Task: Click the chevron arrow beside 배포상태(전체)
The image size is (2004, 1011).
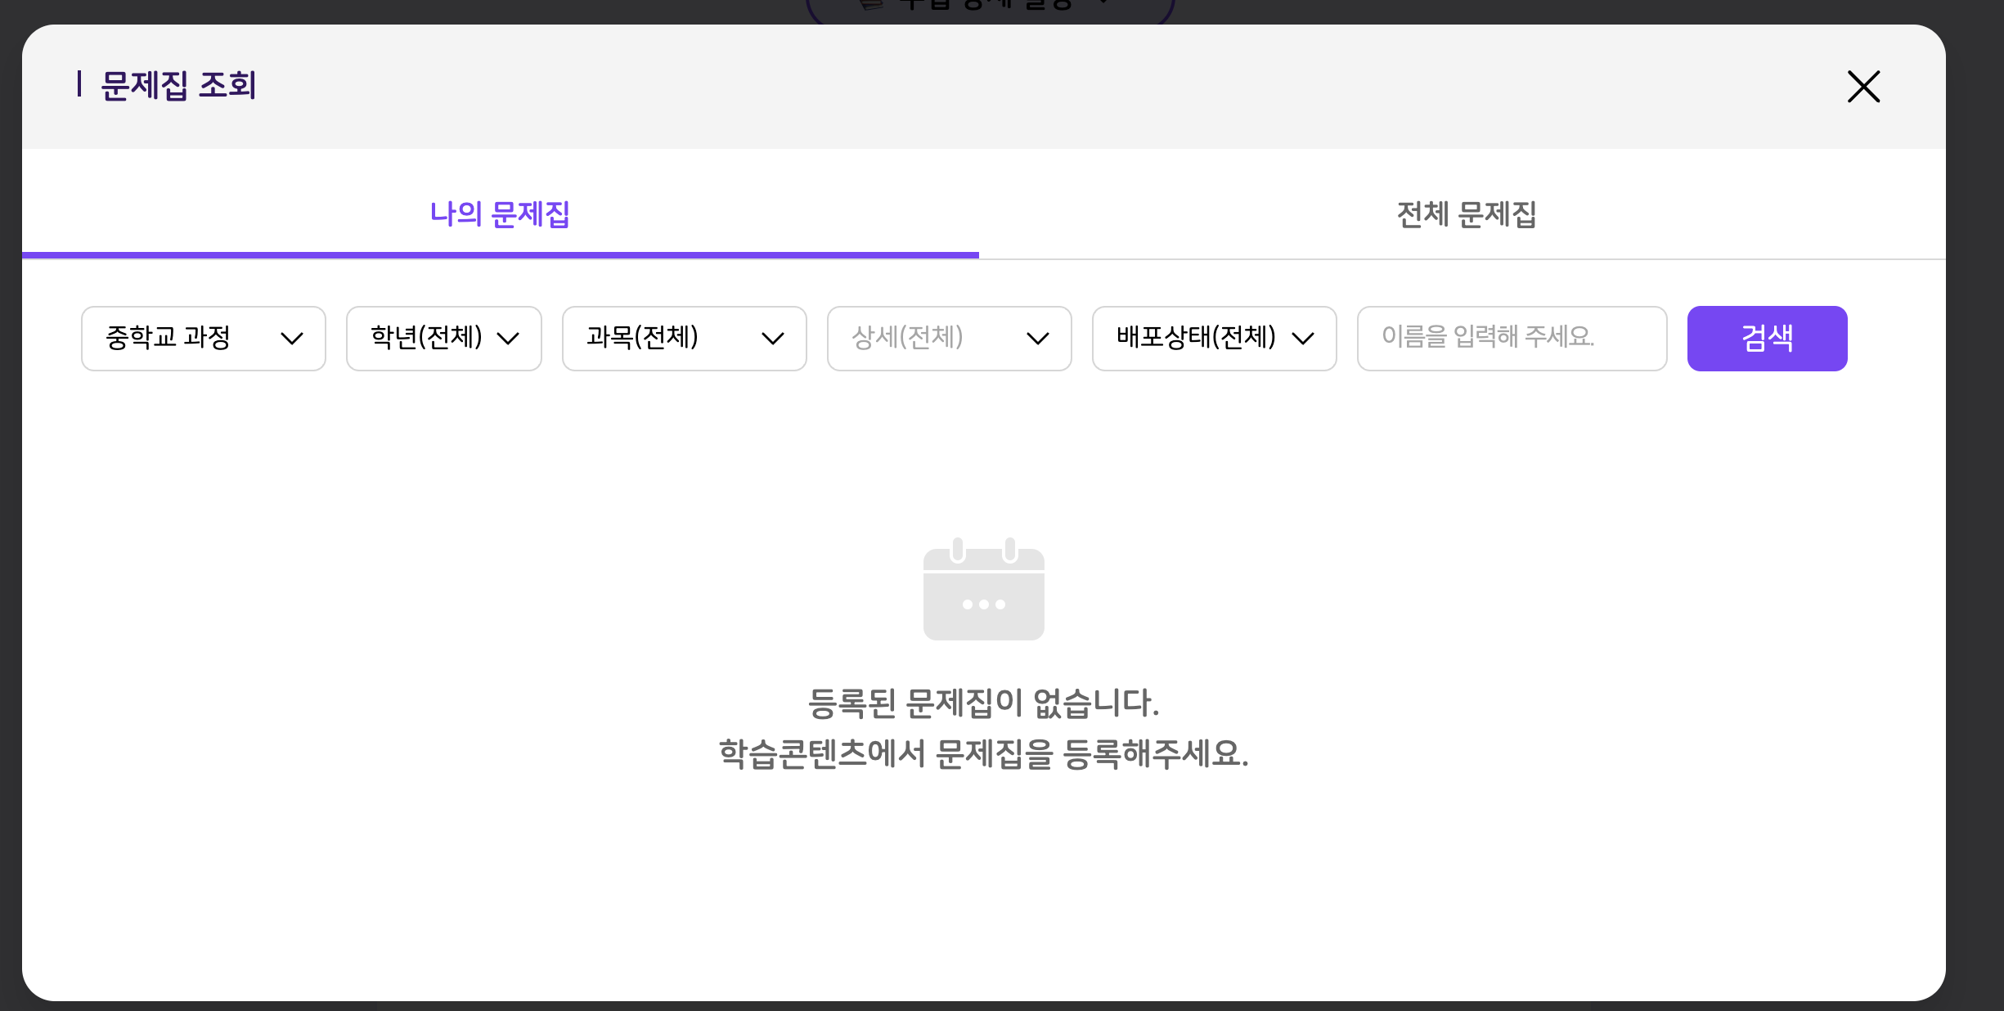Action: pos(1303,339)
